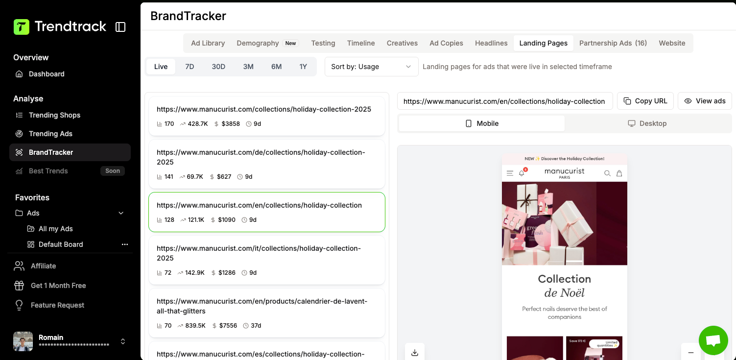Collapse the Ads favorites folder
736x360 pixels.
pos(121,213)
